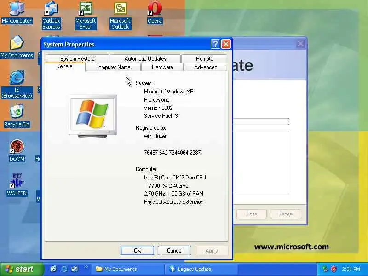368x276 pixels.
Task: Click the Service Pack 3 text
Action: click(x=161, y=116)
